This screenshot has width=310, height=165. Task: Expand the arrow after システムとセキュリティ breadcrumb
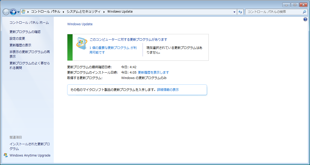(x=104, y=12)
